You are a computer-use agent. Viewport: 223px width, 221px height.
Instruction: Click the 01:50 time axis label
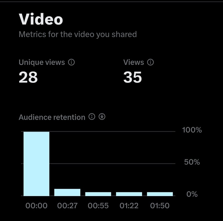(x=160, y=206)
